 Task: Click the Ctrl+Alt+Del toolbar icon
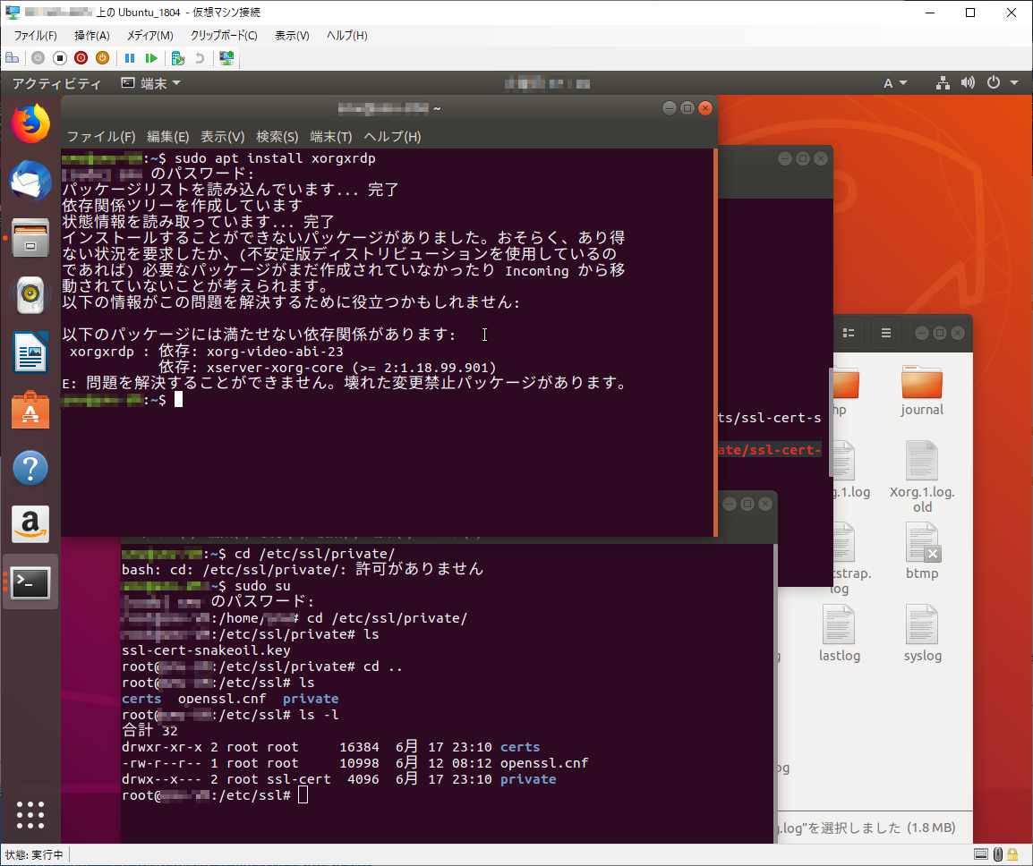[12, 58]
